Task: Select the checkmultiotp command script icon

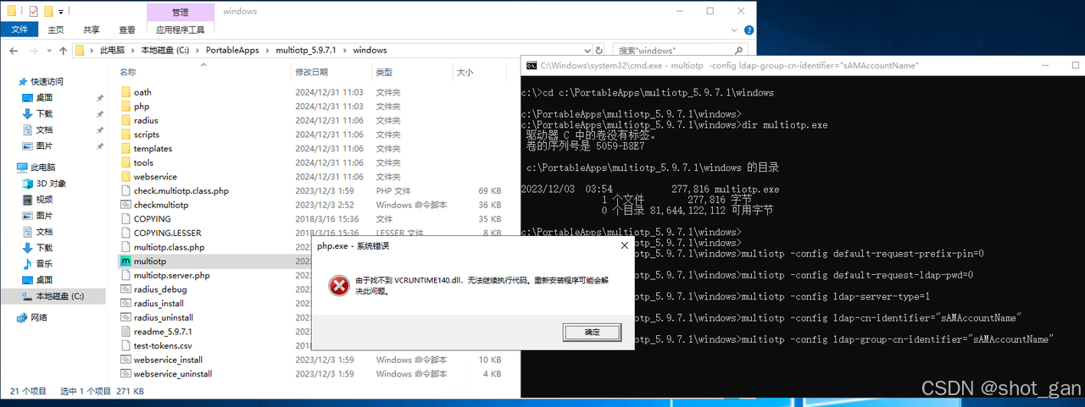Action: tap(125, 205)
